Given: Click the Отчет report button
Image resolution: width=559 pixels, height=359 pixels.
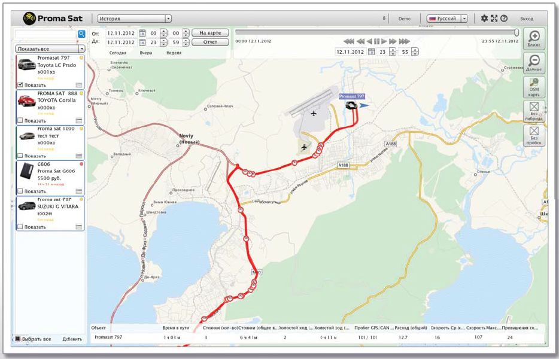Looking at the screenshot, I should point(210,42).
